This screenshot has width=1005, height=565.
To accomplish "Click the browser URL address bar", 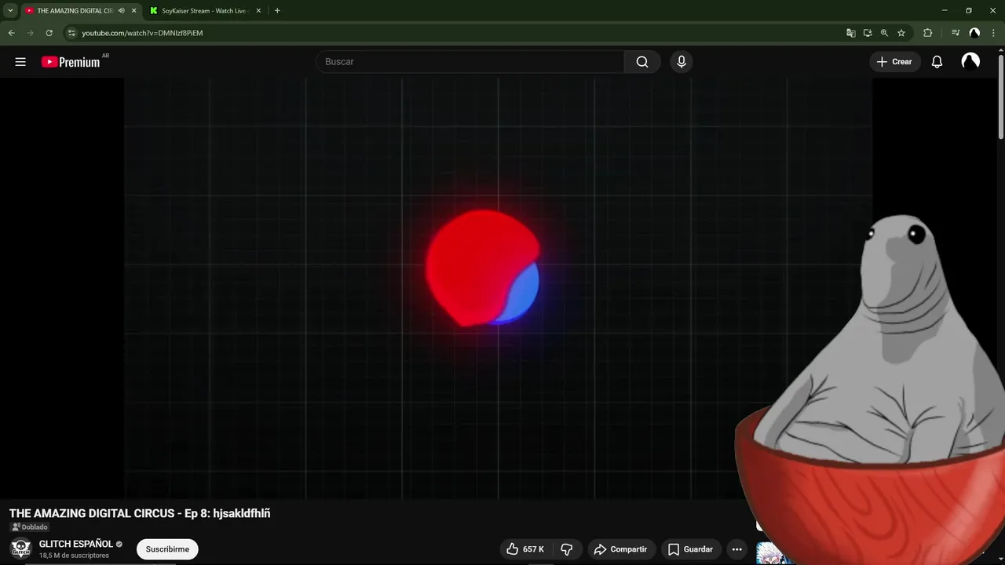I will [455, 33].
